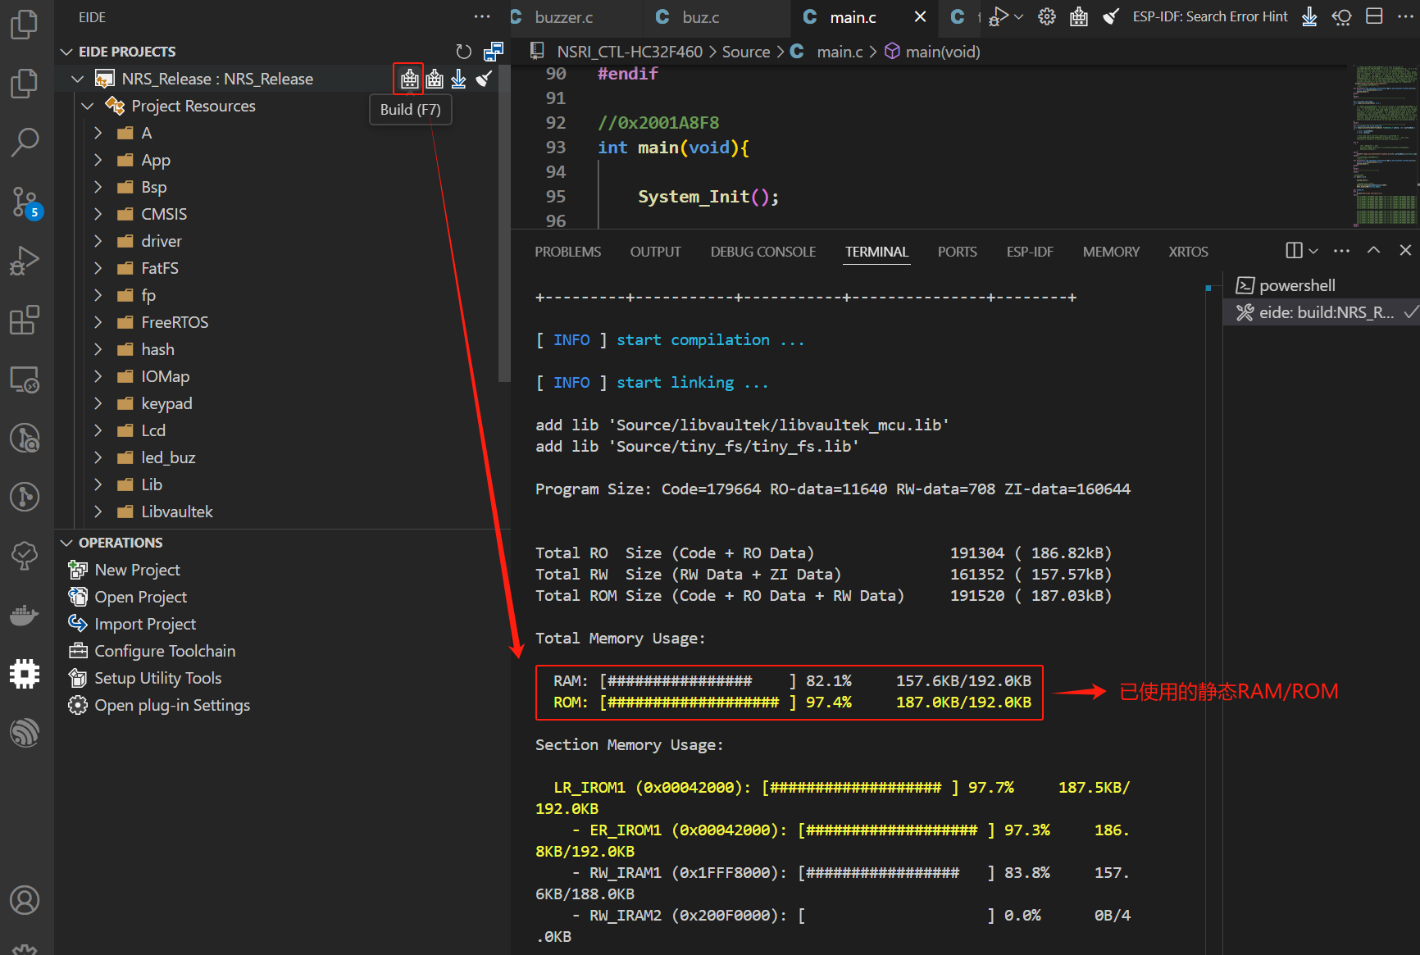
Task: Switch to the buzzer.c editor tab
Action: point(562,17)
